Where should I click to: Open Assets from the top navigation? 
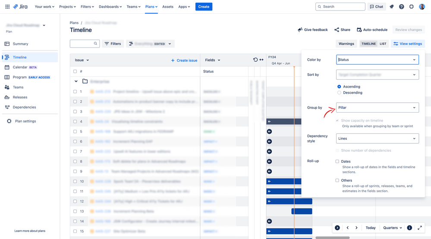coord(168,6)
